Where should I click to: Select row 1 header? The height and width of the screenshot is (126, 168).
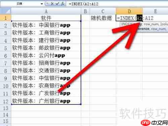click(x=5, y=18)
